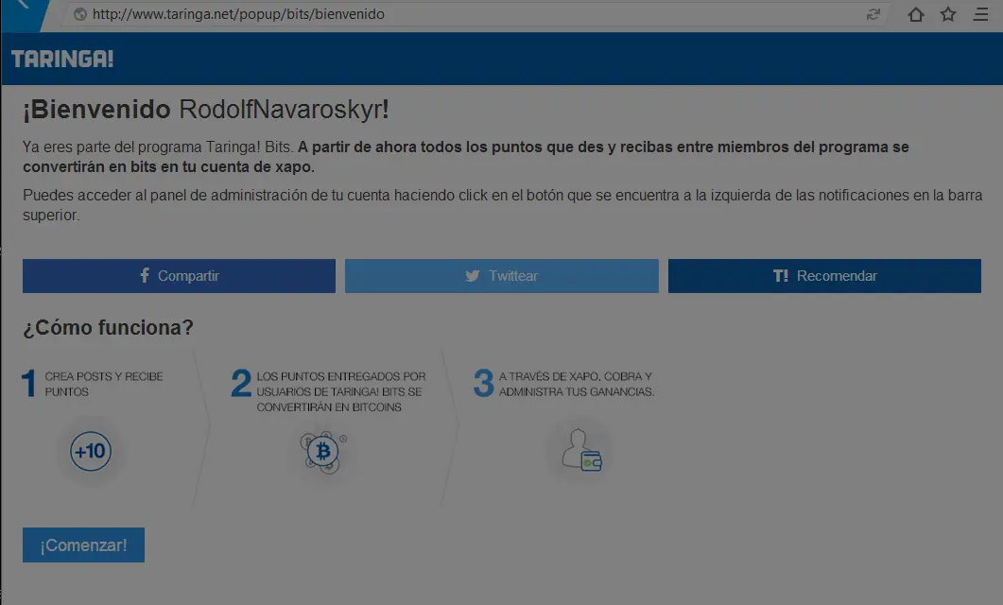This screenshot has height=605, width=1003.
Task: Click the Bitcoin coin icon
Action: point(323,452)
